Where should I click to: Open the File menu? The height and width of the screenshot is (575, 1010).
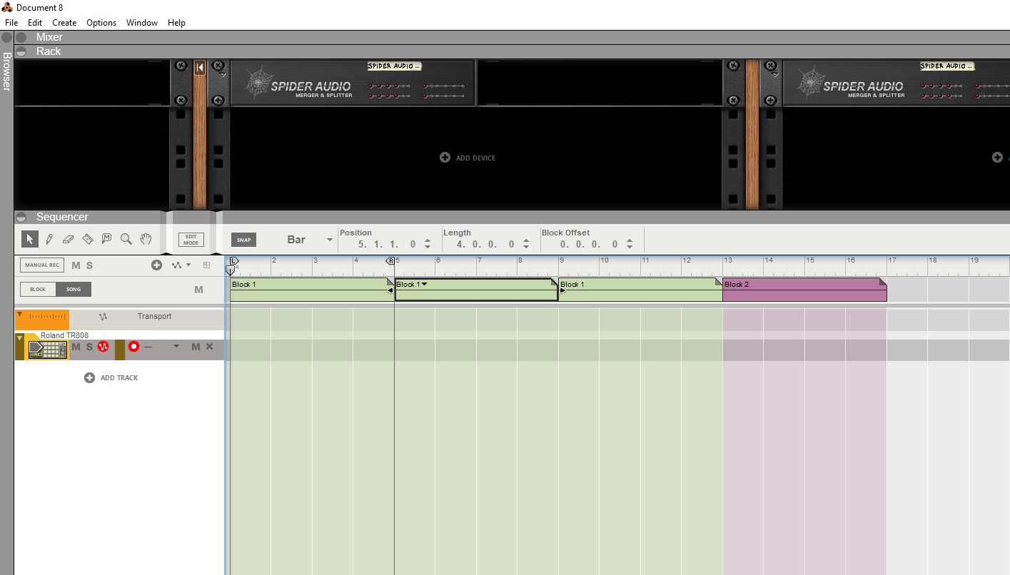pyautogui.click(x=11, y=23)
